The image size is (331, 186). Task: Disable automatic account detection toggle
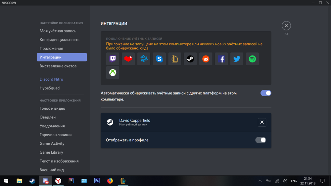click(266, 93)
